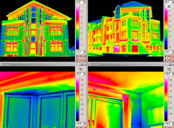Click the fullscreen expand icon overlay
174x128 pixels.
(169, 6)
